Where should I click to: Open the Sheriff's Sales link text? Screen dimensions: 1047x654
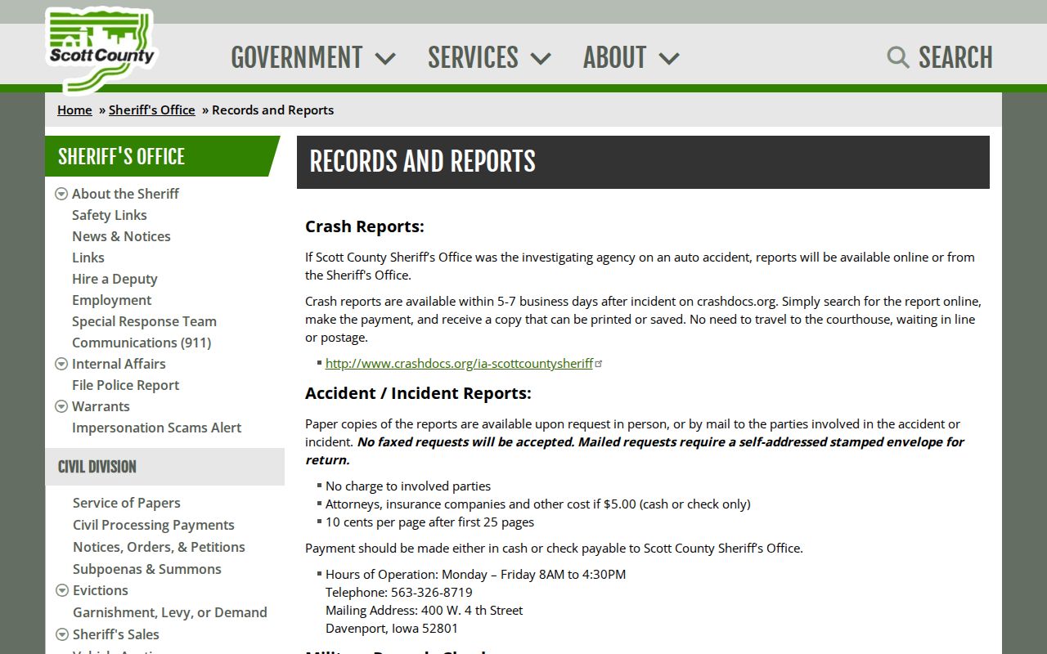116,634
